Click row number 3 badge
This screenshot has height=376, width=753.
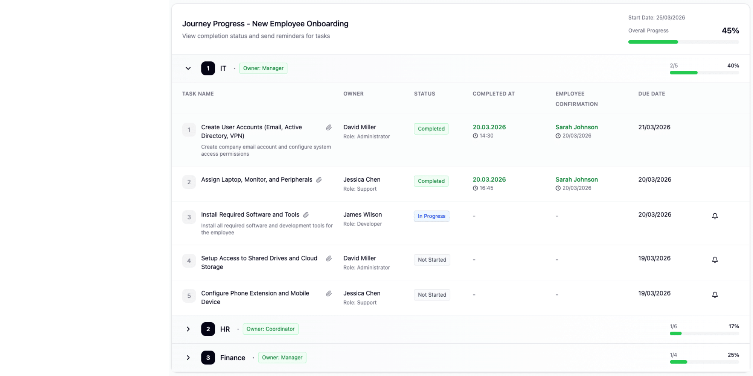pos(189,217)
